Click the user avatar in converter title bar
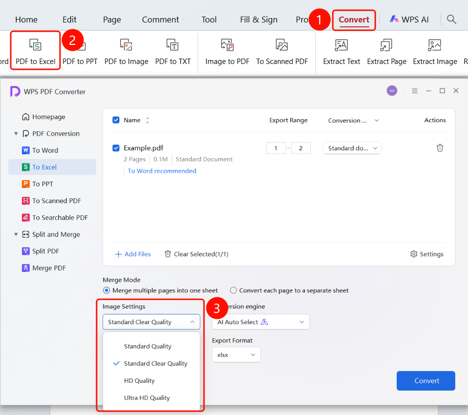Image resolution: width=468 pixels, height=415 pixels. pos(392,91)
